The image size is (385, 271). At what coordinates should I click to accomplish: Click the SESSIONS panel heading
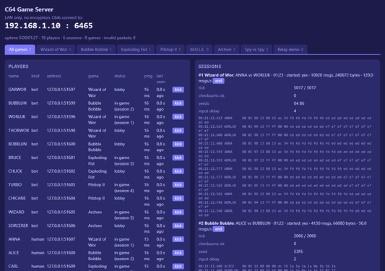[209, 66]
